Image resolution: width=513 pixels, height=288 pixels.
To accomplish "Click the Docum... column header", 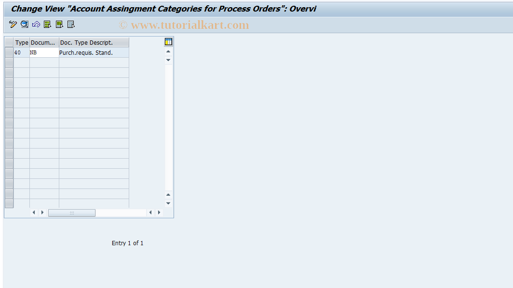I will tap(44, 43).
